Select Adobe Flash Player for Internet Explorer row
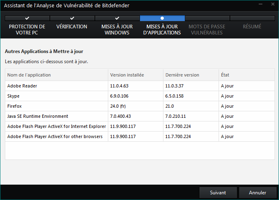 pos(140,126)
